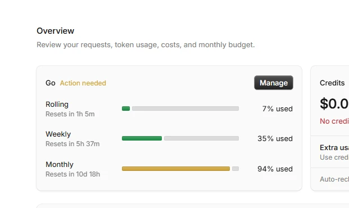Click the Monthly usage label

[60, 164]
